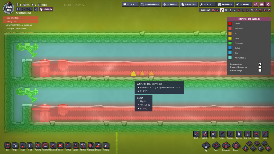Open the Shipping build category
The width and height of the screenshot is (274, 154).
pyautogui.click(x=98, y=145)
